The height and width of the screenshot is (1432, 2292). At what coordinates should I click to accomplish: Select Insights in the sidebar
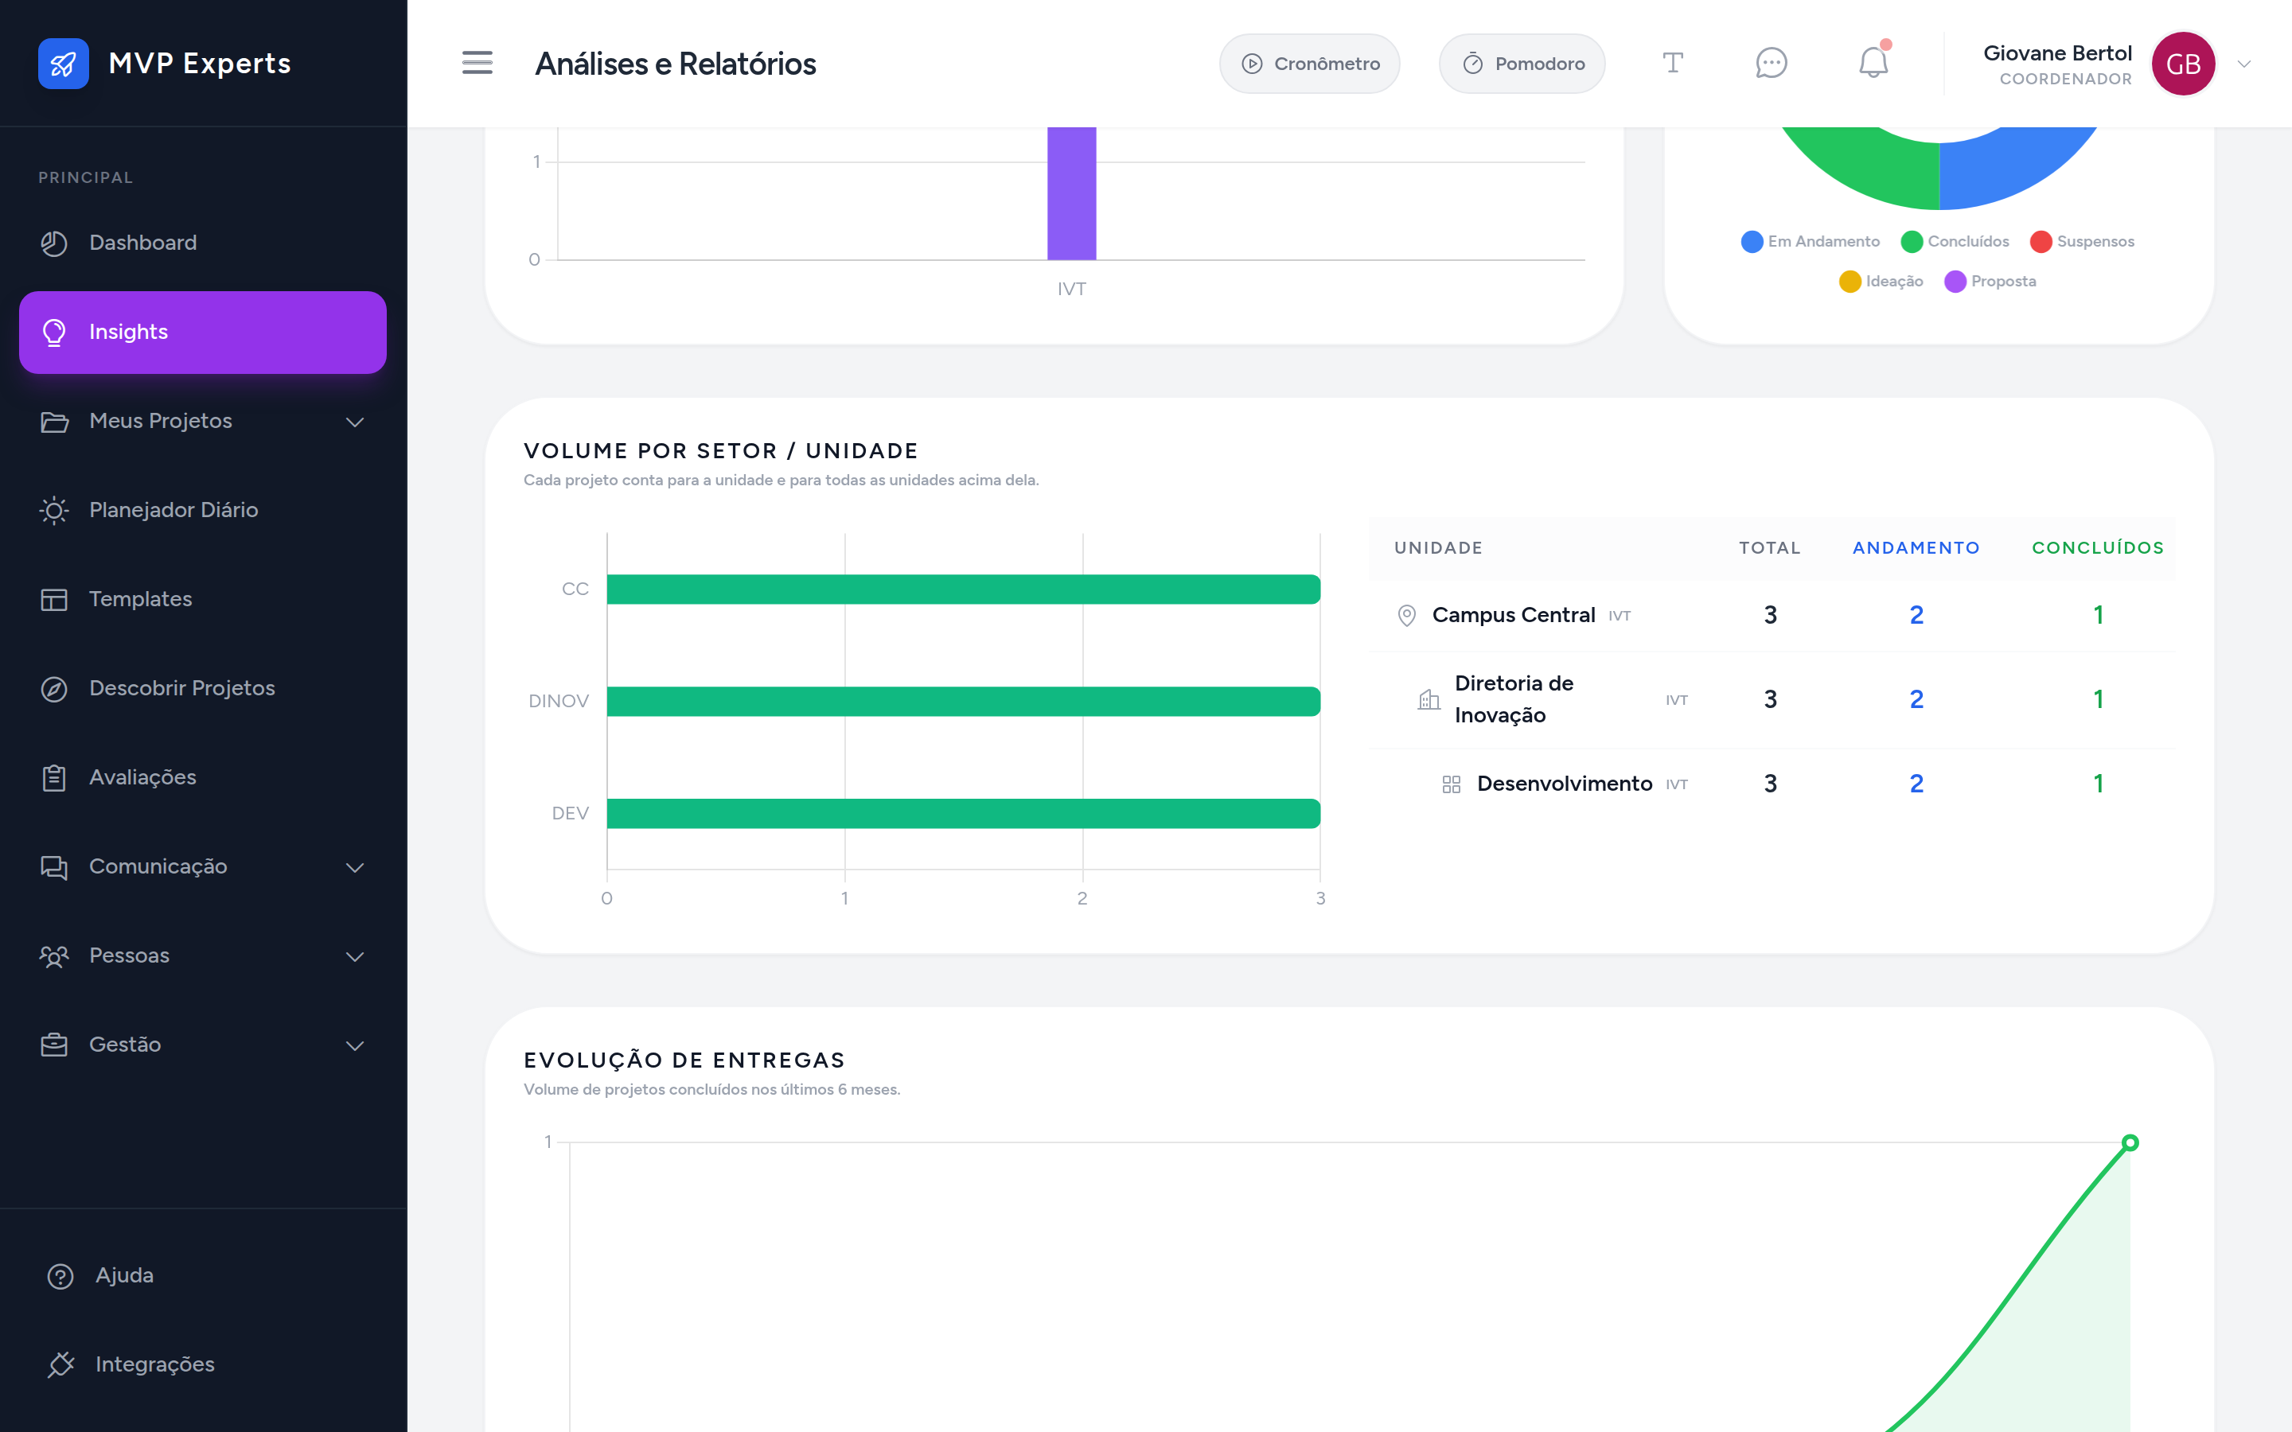(203, 333)
